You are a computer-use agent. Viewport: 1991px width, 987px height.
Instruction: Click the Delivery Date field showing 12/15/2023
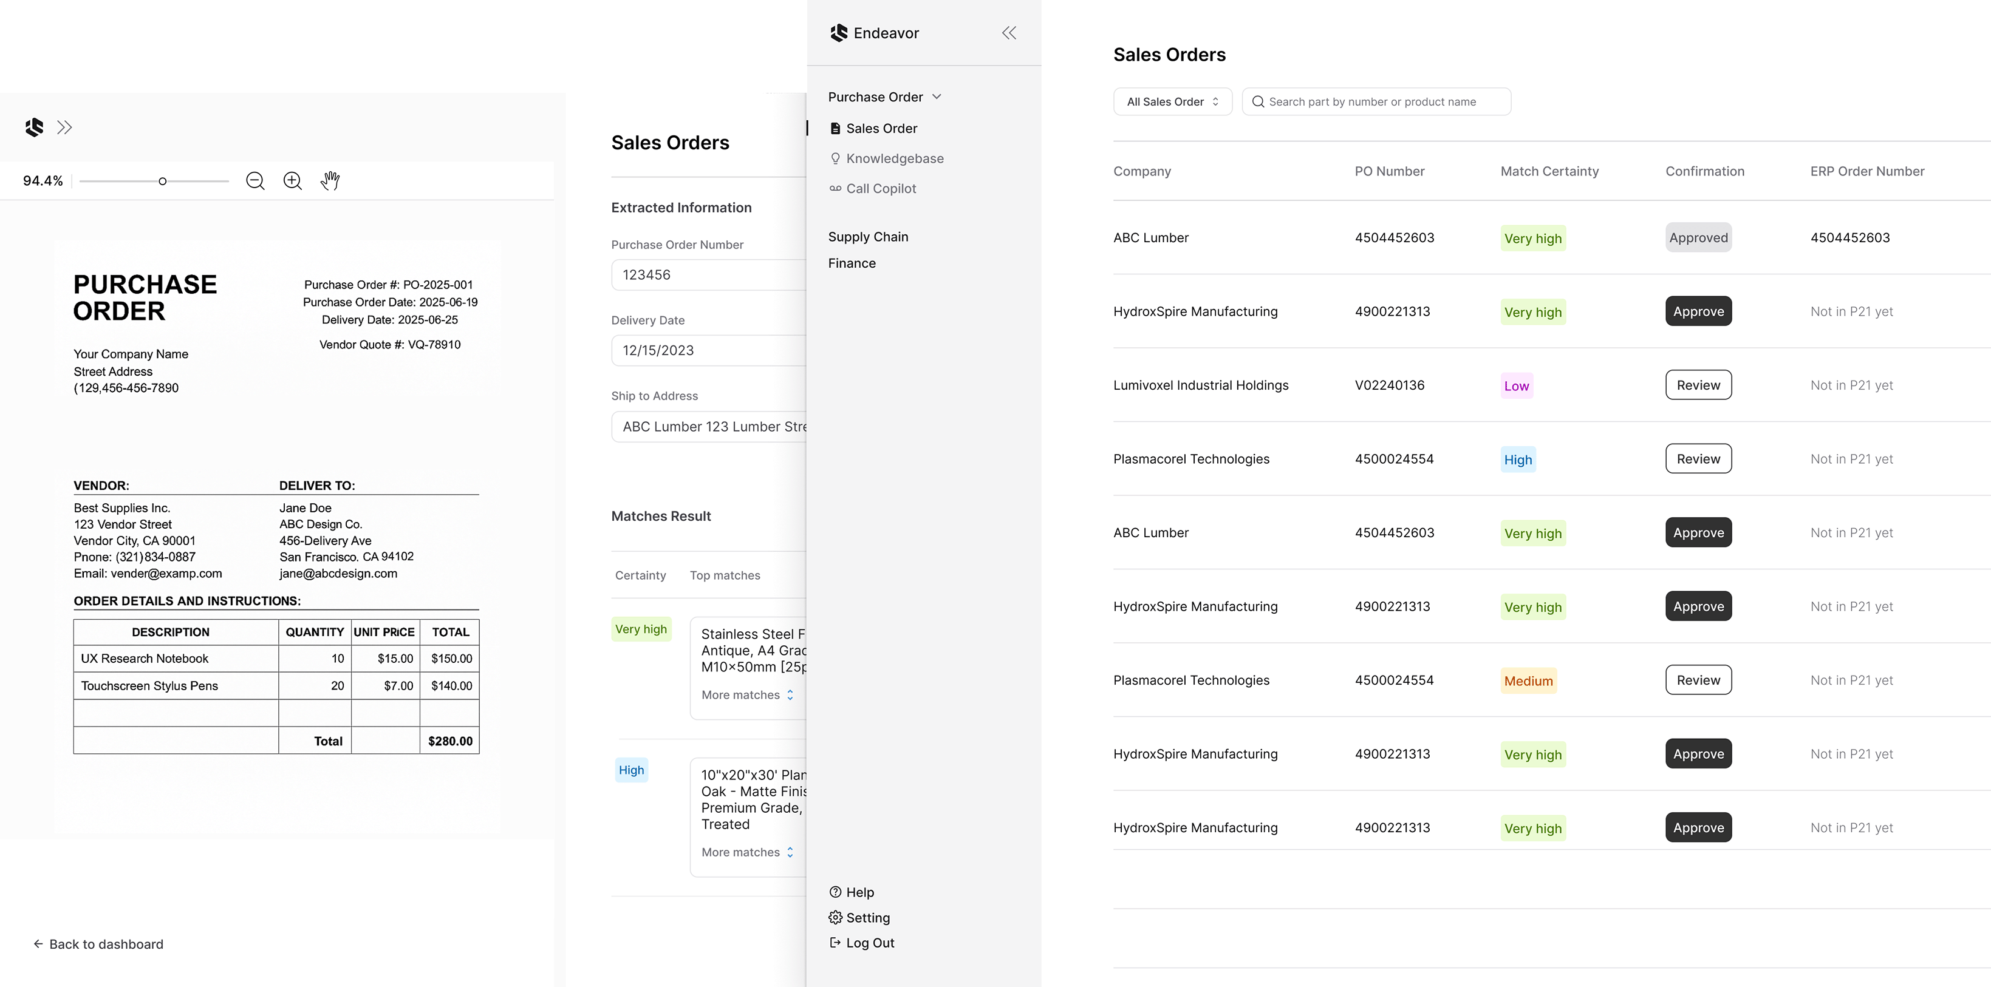click(709, 350)
